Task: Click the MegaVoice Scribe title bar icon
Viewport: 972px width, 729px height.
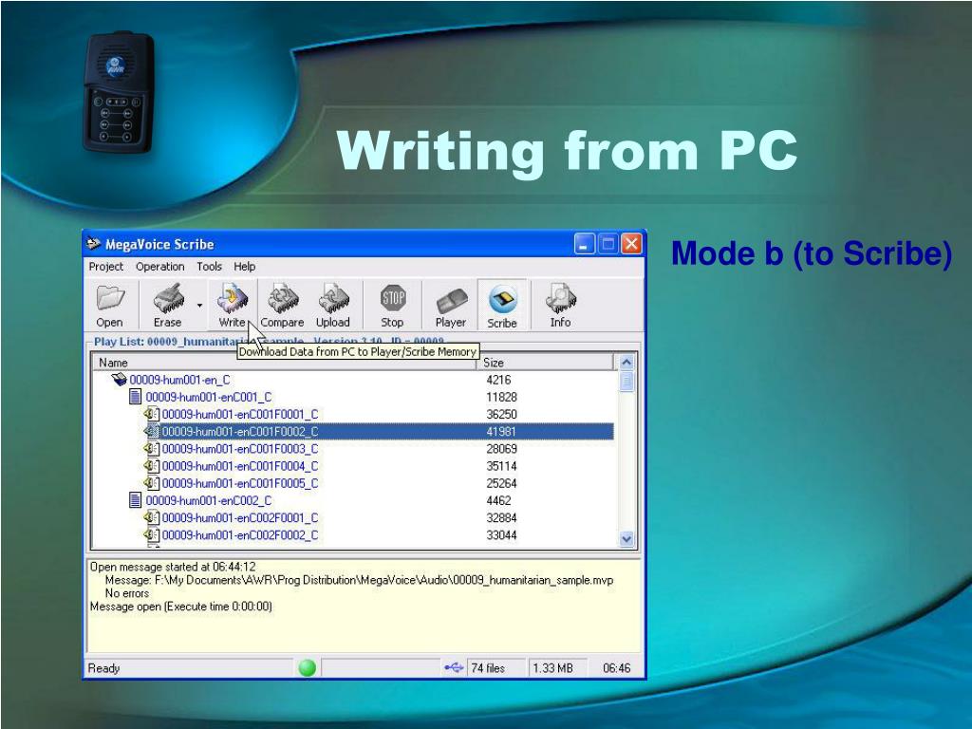Action: (93, 244)
